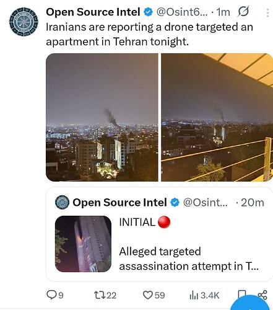Image resolution: width=273 pixels, height=310 pixels.
Task: View analytics bar chart icon
Action: 194,295
